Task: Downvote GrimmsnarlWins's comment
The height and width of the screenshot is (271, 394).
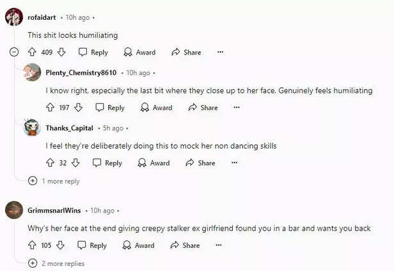Action: [x=60, y=245]
